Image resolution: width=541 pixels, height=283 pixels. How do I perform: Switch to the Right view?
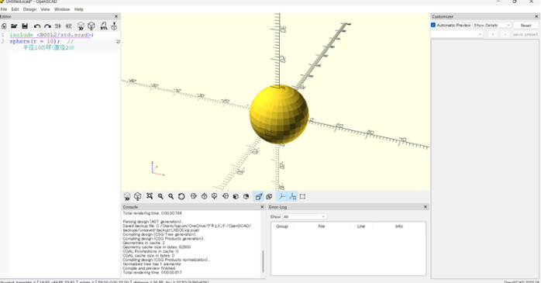[x=194, y=196]
